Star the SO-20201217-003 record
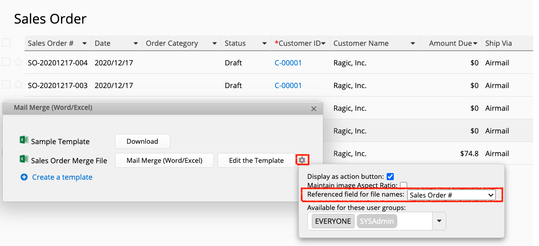Screen dimensions: 539x246 point(18,85)
